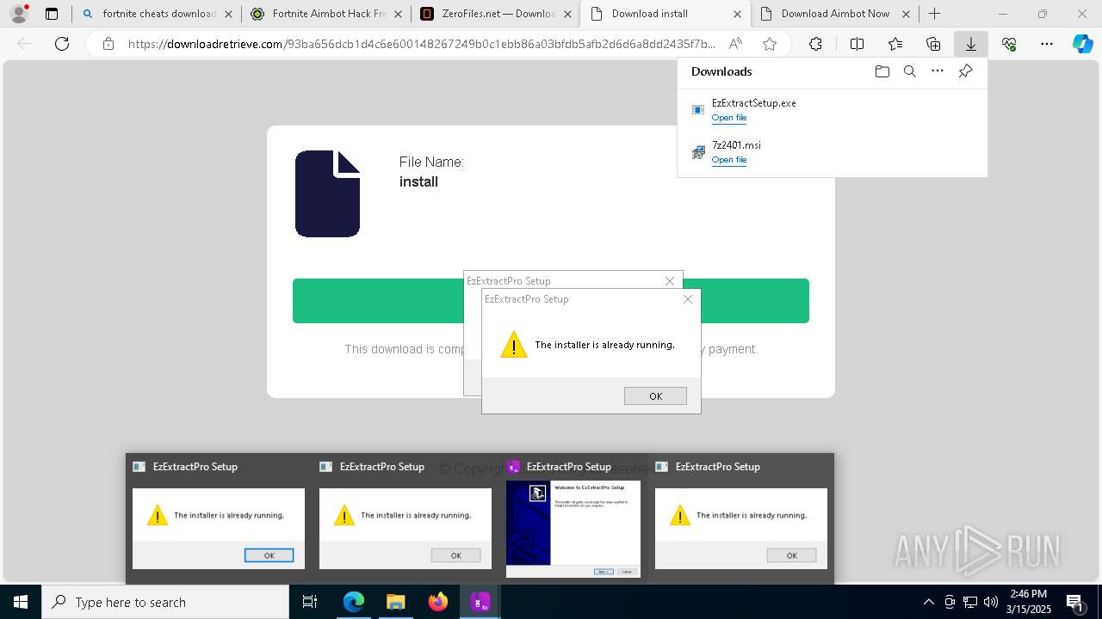Toggle the Downloads toolbar button

point(971,44)
